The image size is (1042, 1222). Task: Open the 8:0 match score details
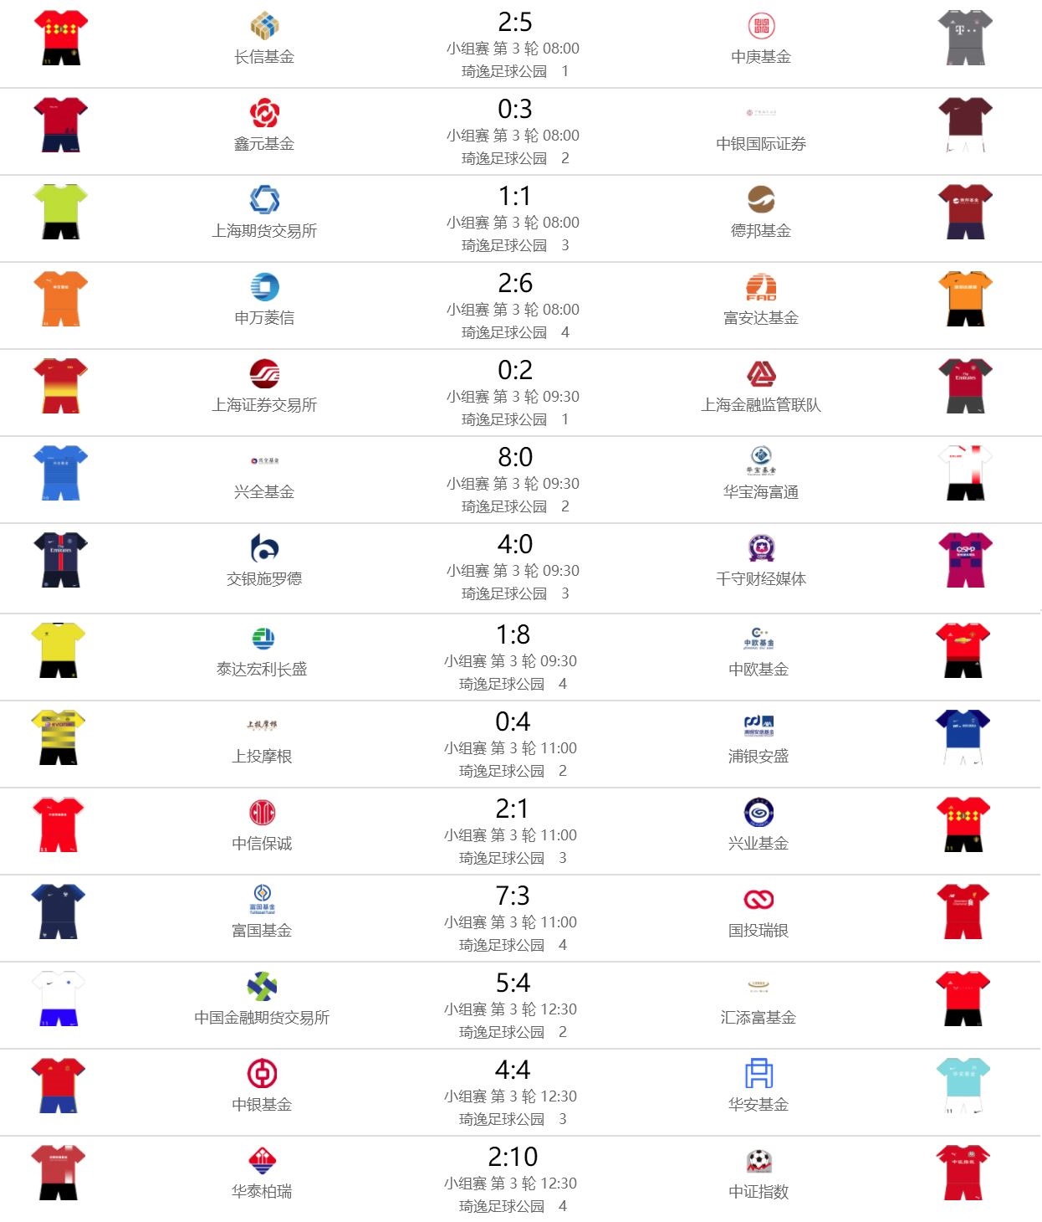[515, 457]
